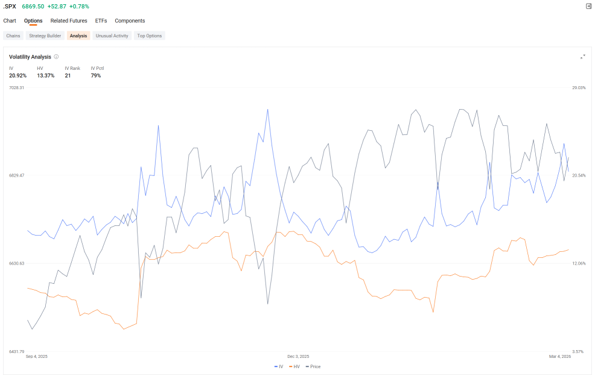This screenshot has height=376, width=595.
Task: Select the Analysis sub-tab
Action: click(x=78, y=36)
